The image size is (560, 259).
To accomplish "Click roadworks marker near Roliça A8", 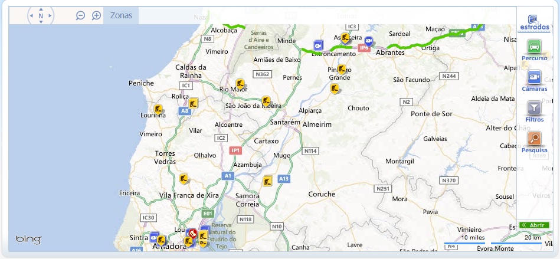I will click(193, 103).
